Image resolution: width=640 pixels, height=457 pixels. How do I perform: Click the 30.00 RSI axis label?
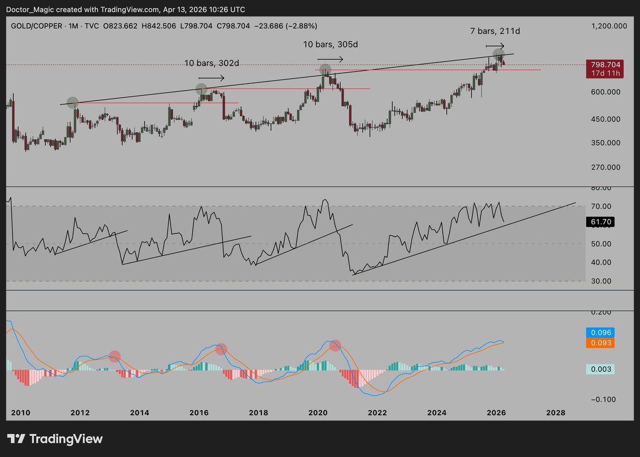point(600,281)
